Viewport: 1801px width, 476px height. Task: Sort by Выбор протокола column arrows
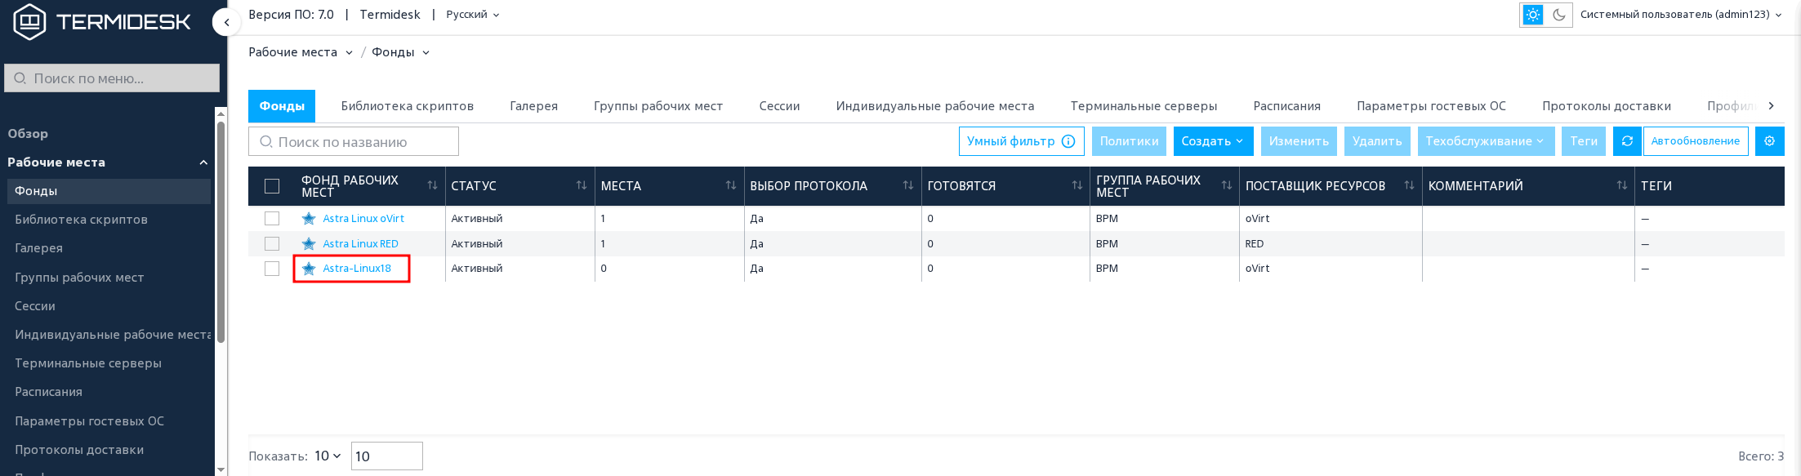click(x=908, y=186)
